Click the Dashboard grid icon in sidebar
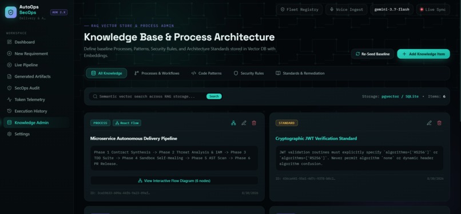The width and height of the screenshot is (461, 214). pyautogui.click(x=9, y=42)
